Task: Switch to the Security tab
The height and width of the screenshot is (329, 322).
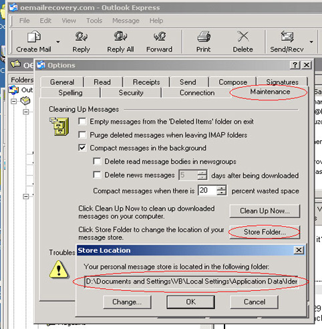Action: (x=131, y=93)
